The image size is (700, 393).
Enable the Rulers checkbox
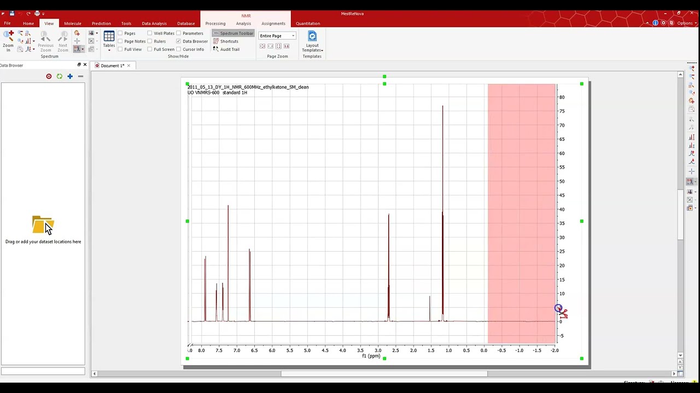point(150,41)
